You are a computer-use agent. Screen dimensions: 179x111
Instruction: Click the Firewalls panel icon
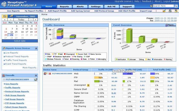pyautogui.click(x=4, y=75)
